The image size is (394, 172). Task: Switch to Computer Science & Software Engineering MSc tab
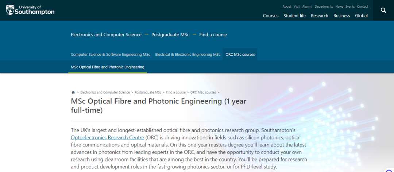click(110, 54)
